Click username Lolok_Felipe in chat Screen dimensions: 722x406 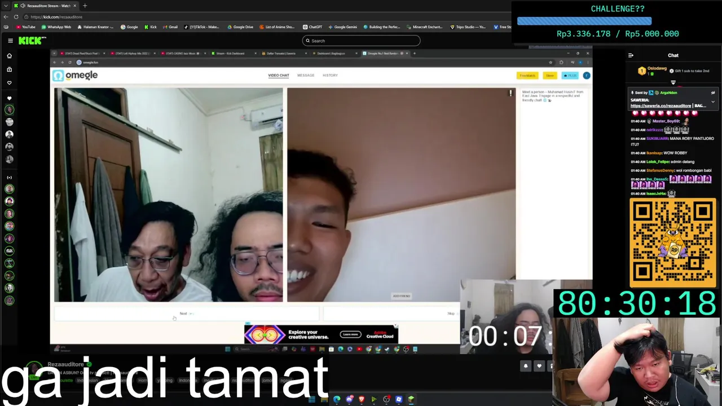point(658,162)
